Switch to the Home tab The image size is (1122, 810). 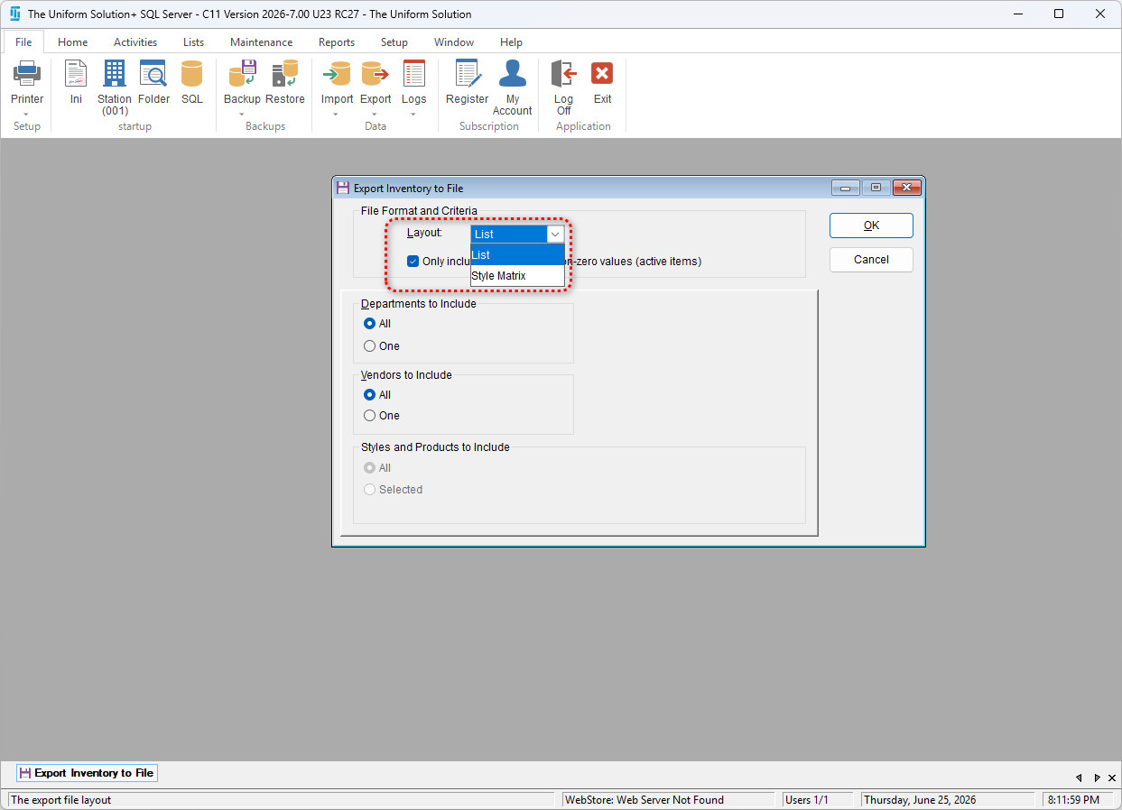point(73,41)
